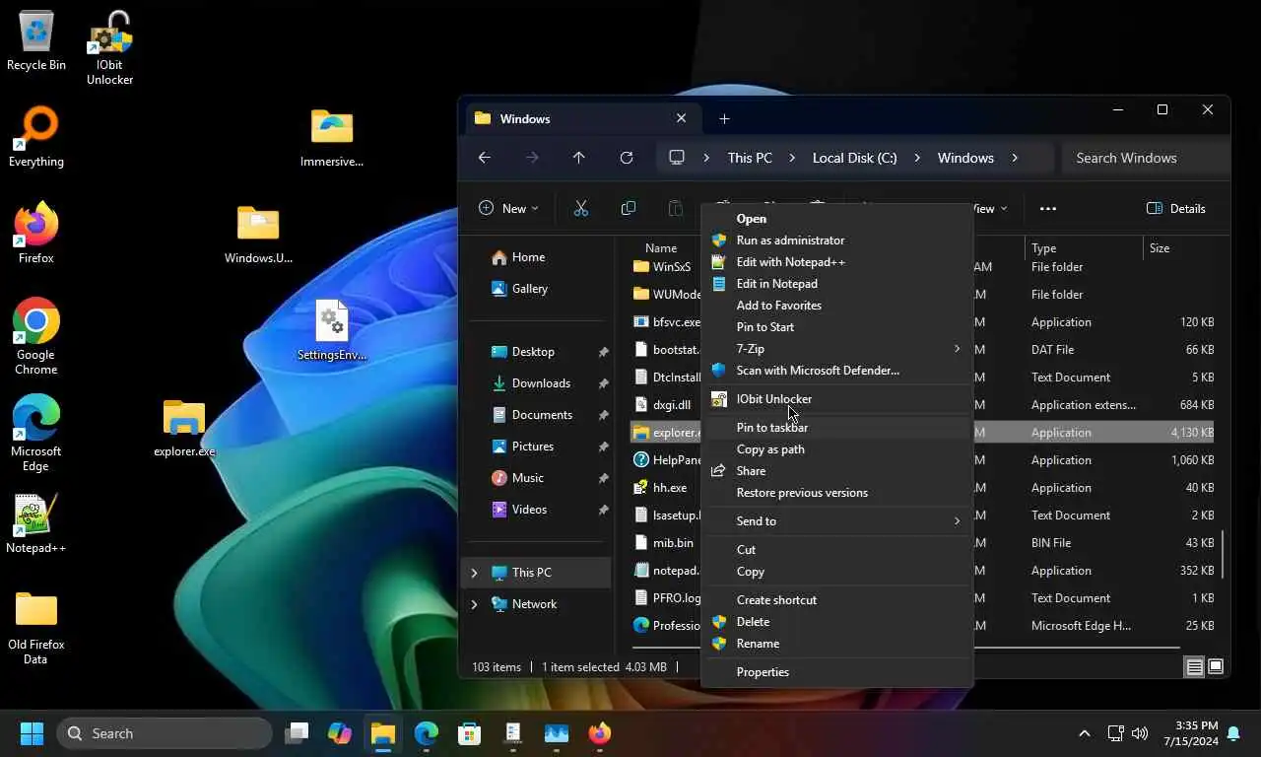Focus the Search Windows field
Screen dimensions: 1261x757
1146,158
